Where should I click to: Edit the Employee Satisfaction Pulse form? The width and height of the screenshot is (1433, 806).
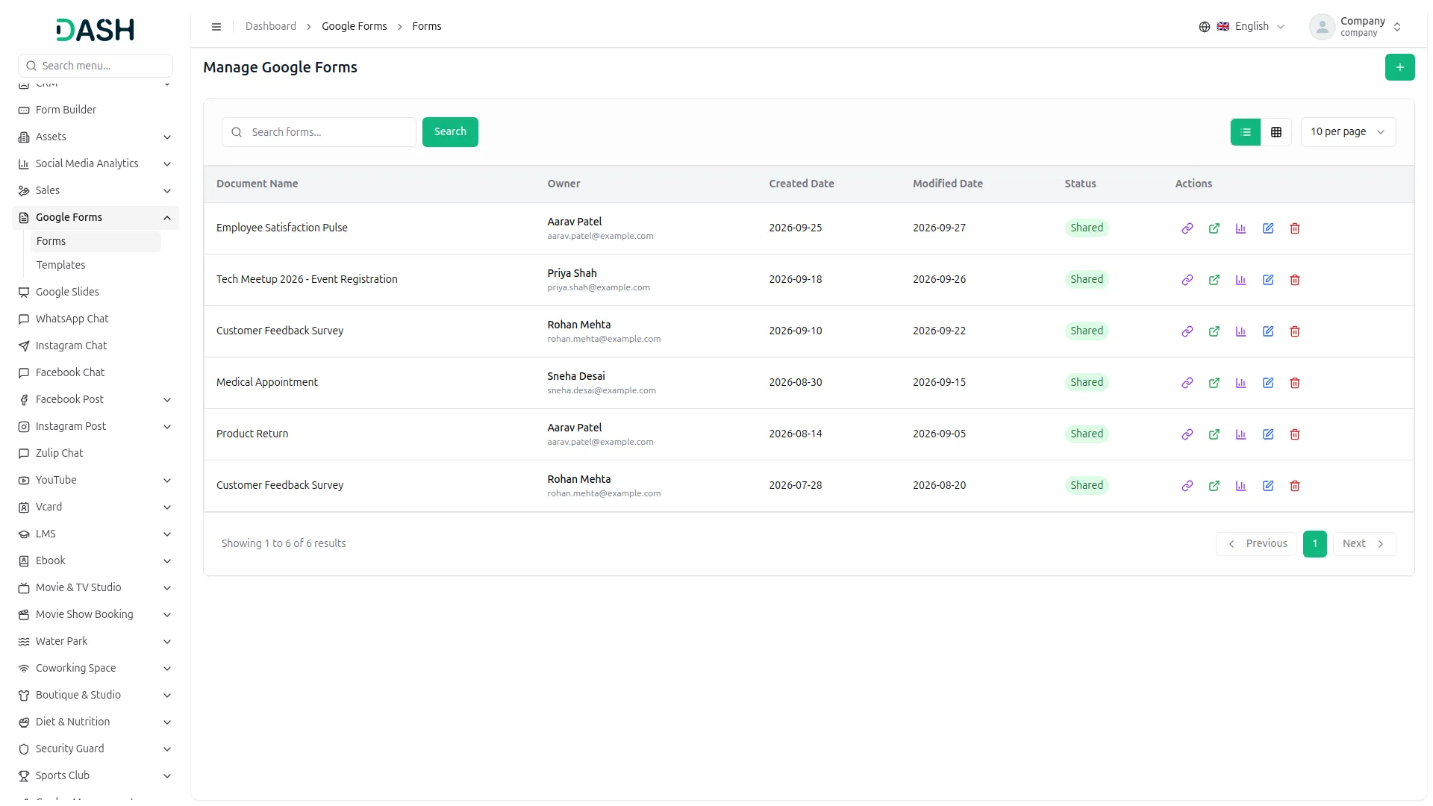[x=1267, y=228]
